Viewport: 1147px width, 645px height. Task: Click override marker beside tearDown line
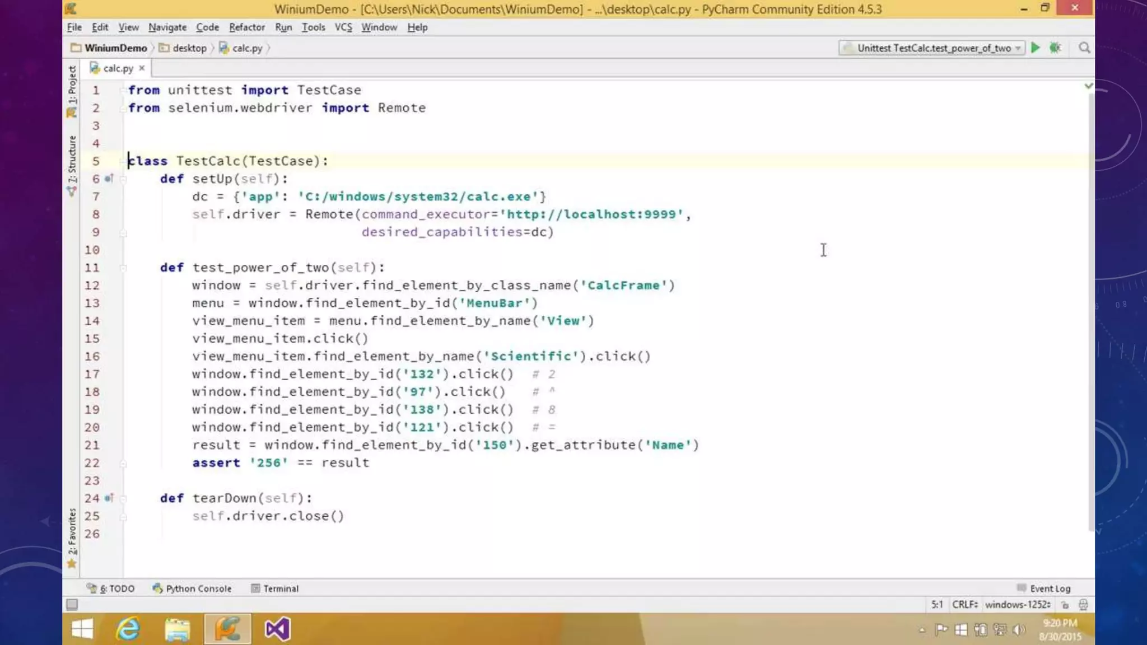coord(109,498)
